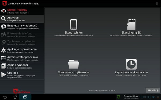The image size is (161, 100).
Task: Click the sheriff star icon for Aplikacje i uprawnienia
Action: [x=3, y=50]
